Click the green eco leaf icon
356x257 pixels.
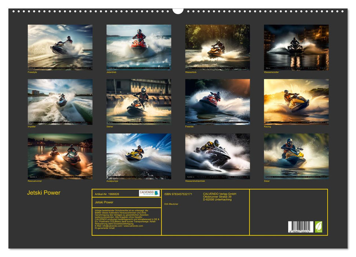point(318,227)
